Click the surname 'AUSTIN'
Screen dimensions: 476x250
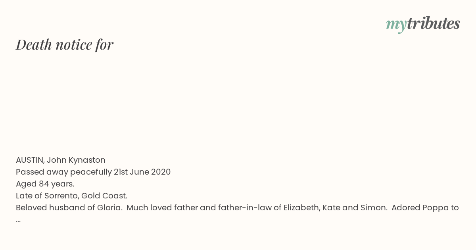point(30,160)
